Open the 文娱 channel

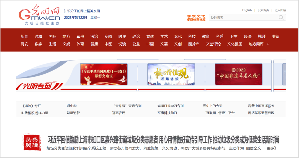pyautogui.click(x=66, y=44)
